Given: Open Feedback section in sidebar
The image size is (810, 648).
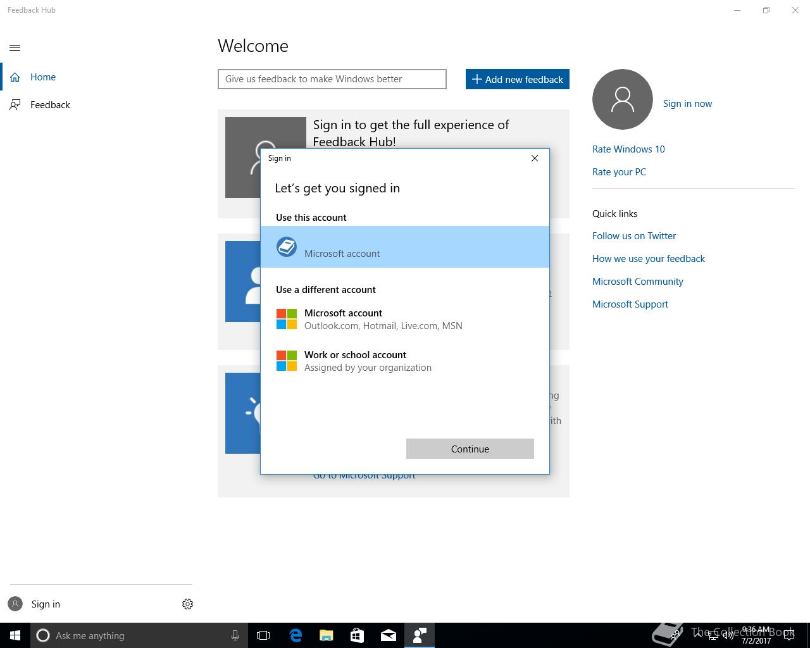Looking at the screenshot, I should tap(95, 105).
